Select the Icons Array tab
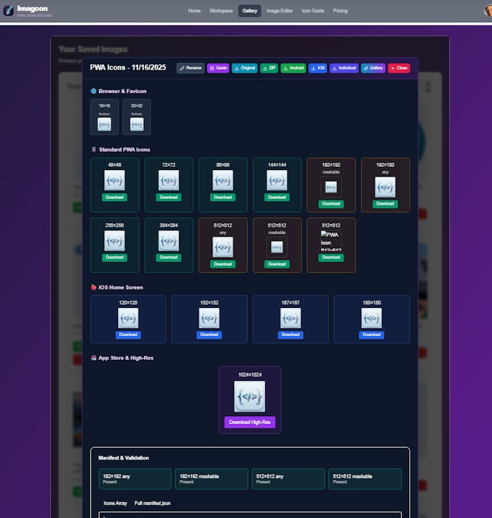The image size is (492, 518). (x=115, y=503)
